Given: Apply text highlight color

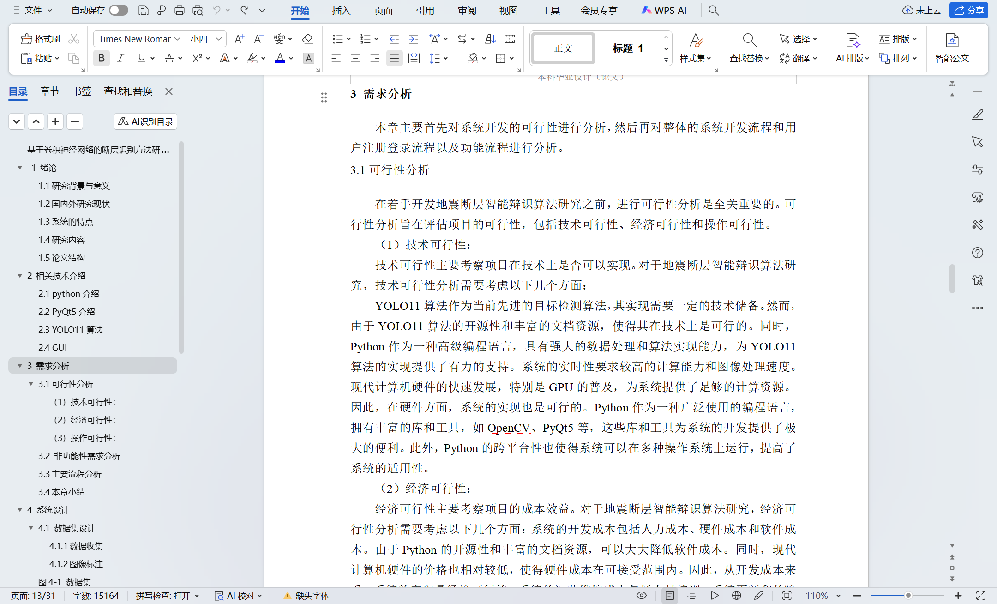Looking at the screenshot, I should (x=252, y=58).
